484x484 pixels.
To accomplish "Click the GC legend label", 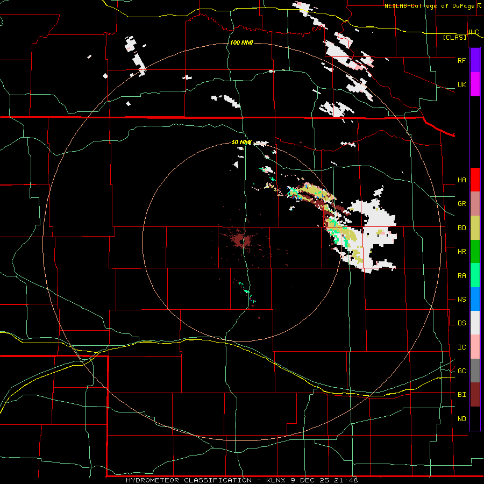I will (461, 371).
